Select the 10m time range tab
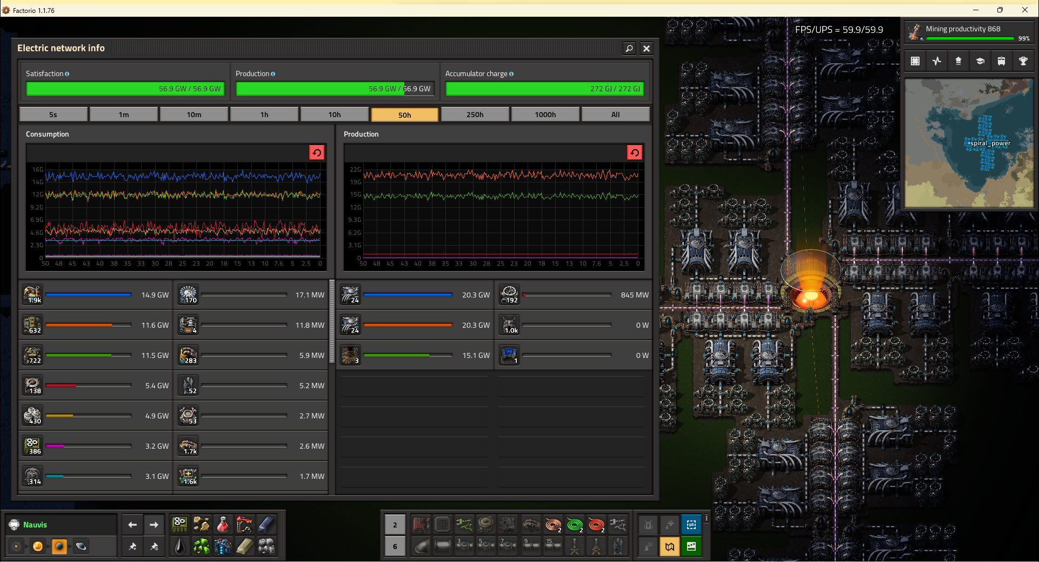The width and height of the screenshot is (1039, 562). (x=194, y=114)
